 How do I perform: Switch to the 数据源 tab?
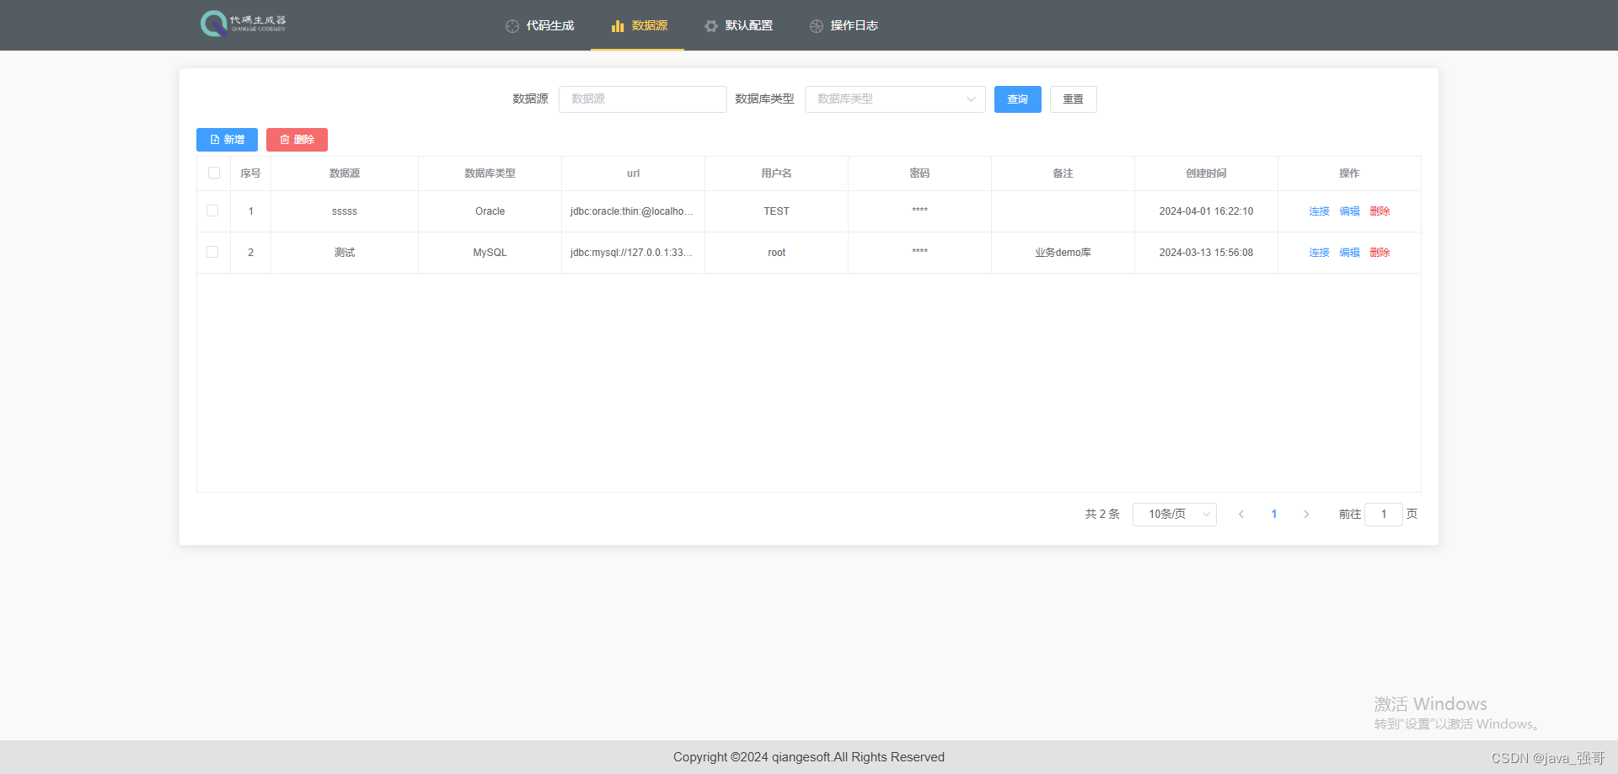(x=637, y=25)
